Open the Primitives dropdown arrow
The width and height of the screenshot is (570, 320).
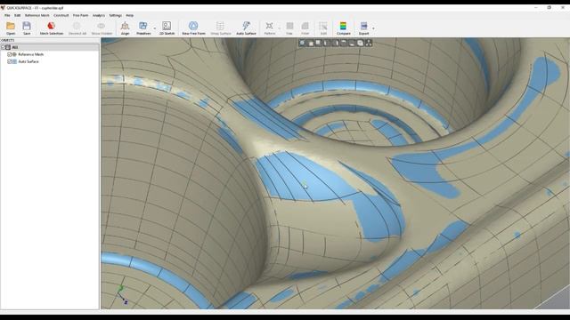point(154,28)
